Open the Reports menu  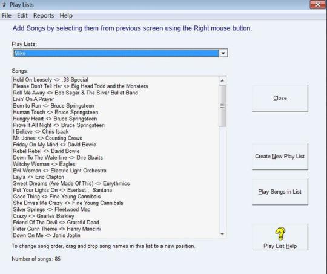pos(44,15)
